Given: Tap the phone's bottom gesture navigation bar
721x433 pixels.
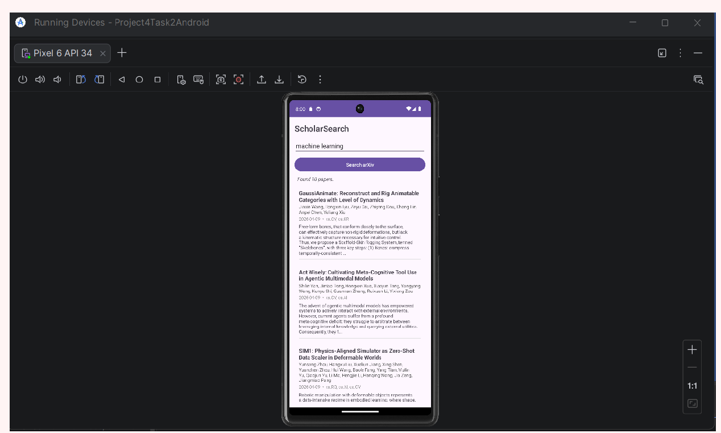Looking at the screenshot, I should (x=360, y=411).
